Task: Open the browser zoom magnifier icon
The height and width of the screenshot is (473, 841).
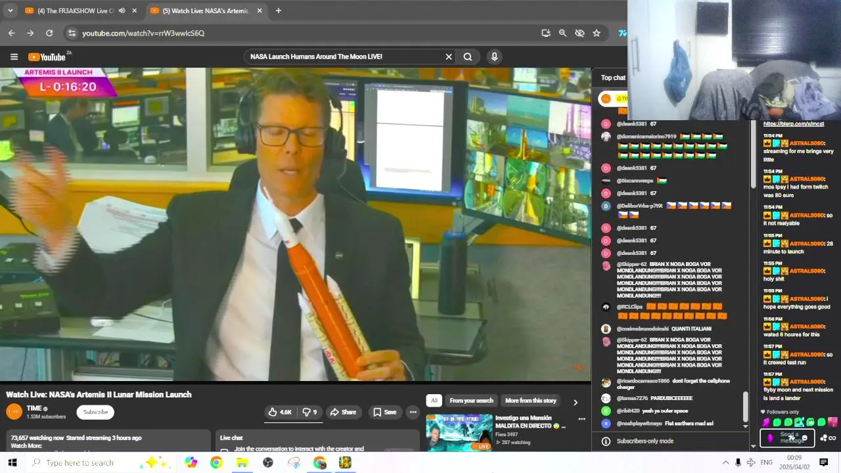Action: point(562,33)
